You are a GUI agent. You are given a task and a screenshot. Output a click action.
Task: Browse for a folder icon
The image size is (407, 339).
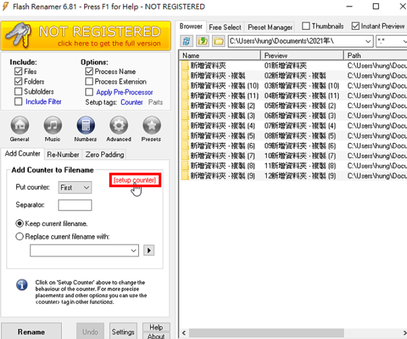coord(219,41)
